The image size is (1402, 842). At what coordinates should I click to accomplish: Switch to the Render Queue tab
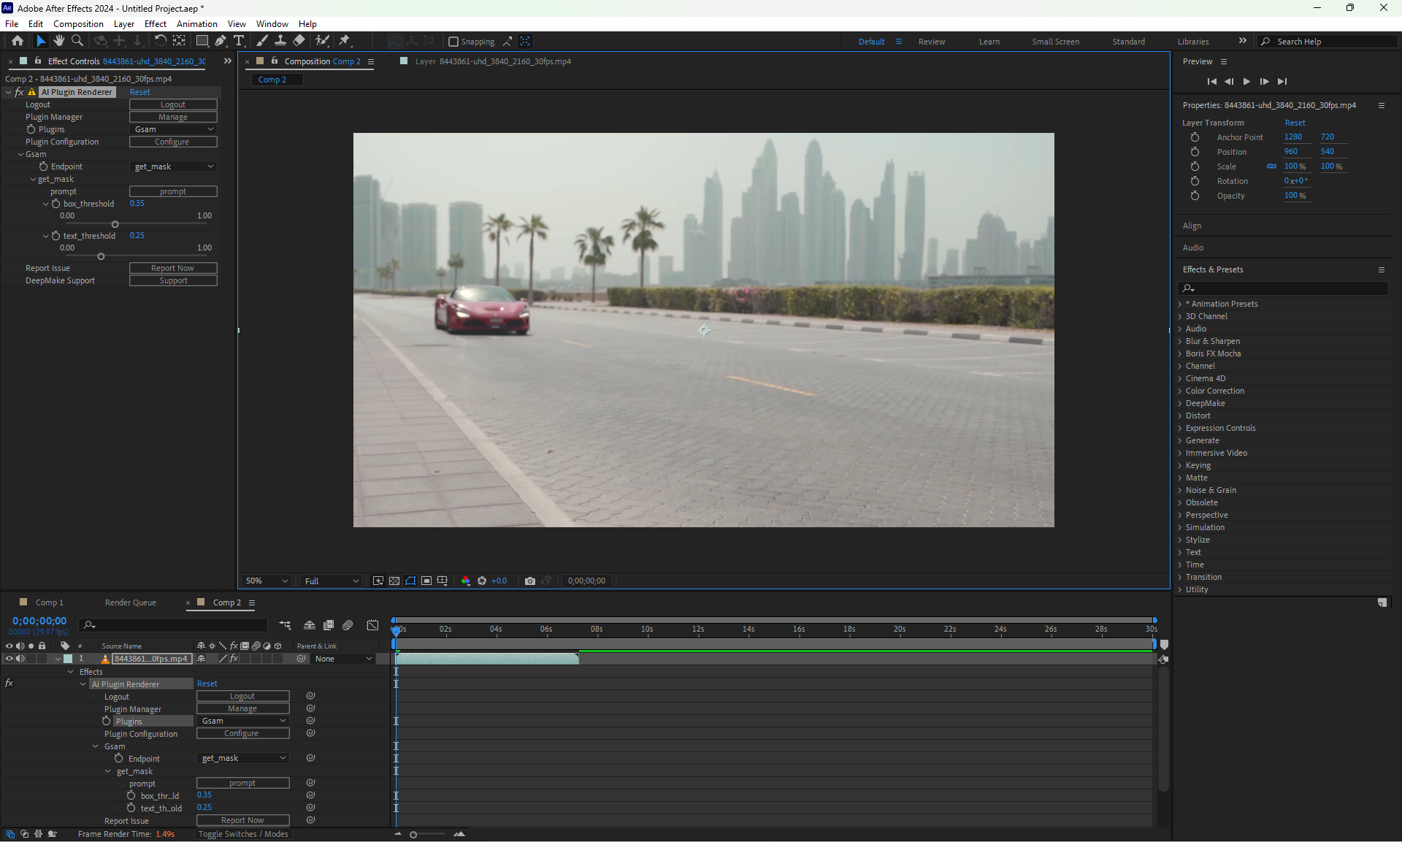[x=131, y=602]
